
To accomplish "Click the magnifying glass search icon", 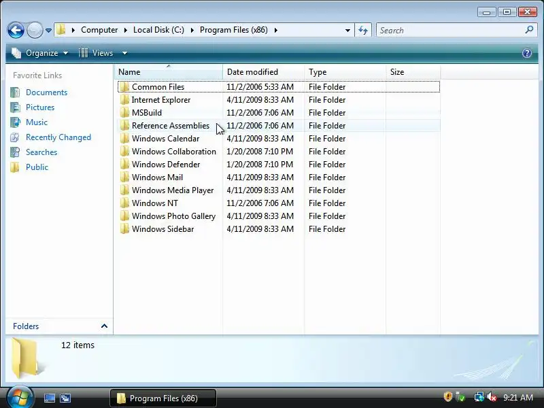I will point(529,30).
